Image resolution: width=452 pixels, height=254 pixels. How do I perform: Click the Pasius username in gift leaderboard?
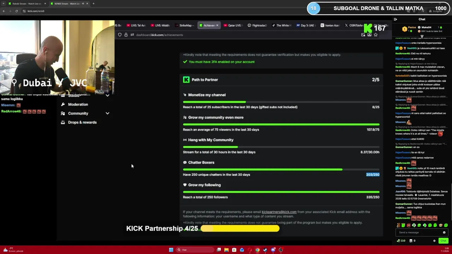412,28
